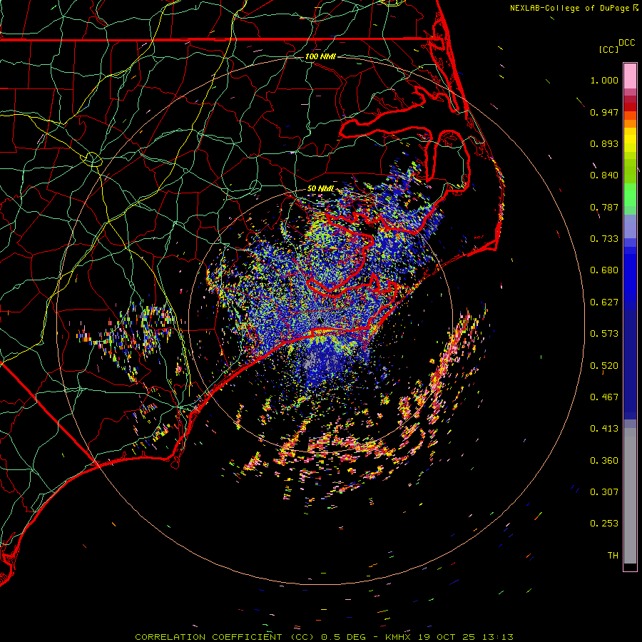
Task: Click the 0.840 color bar value label
Action: [604, 175]
